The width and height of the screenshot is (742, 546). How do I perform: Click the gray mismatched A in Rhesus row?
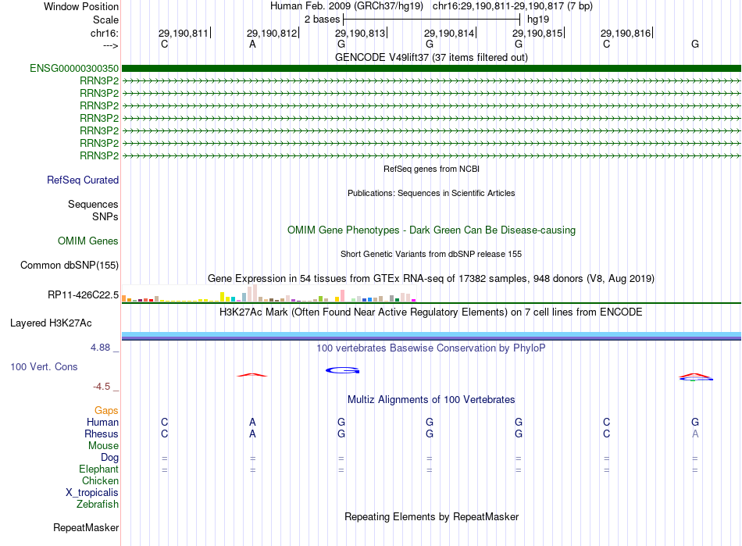point(695,434)
